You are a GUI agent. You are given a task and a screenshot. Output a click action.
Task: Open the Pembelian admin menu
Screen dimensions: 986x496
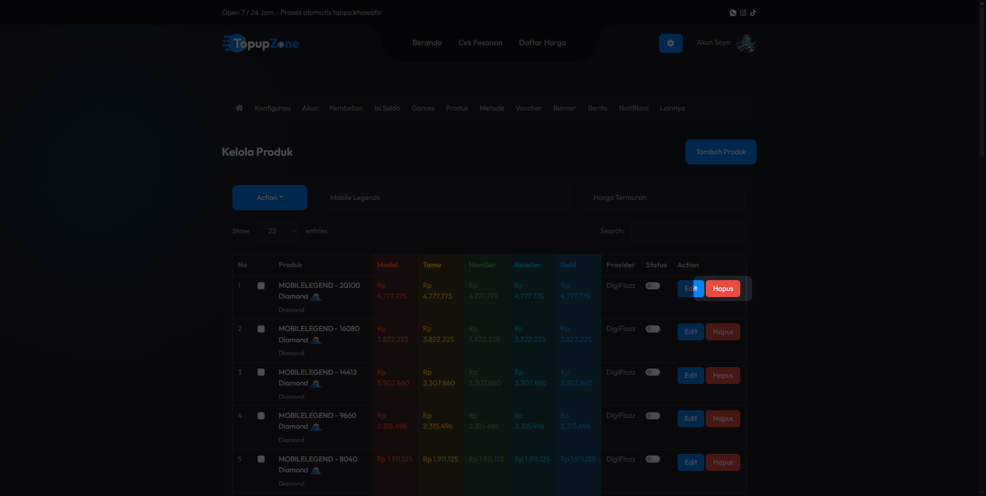[346, 108]
